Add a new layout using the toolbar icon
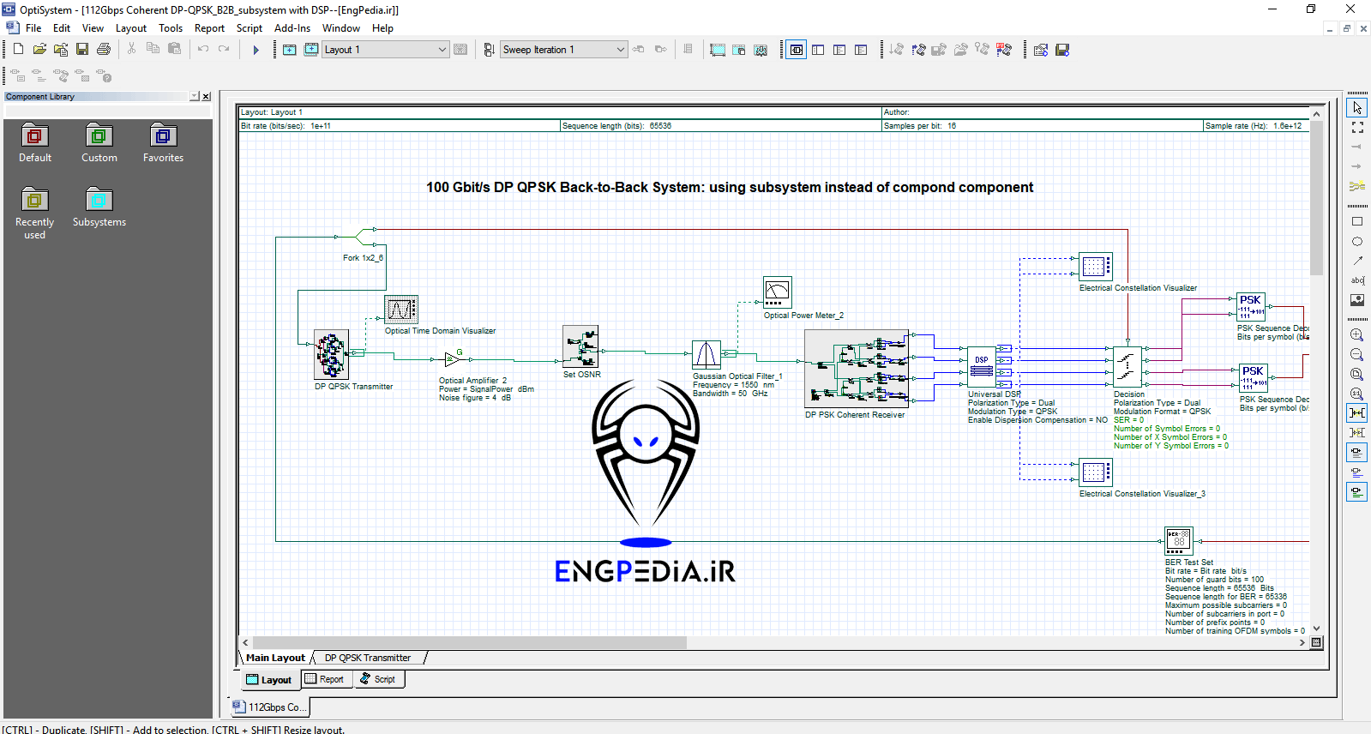The height and width of the screenshot is (734, 1371). (290, 50)
